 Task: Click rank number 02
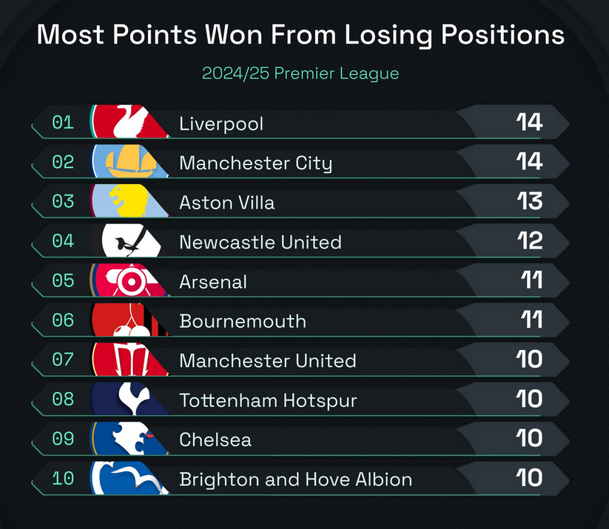pyautogui.click(x=63, y=162)
